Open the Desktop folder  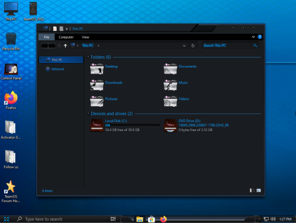click(x=104, y=68)
